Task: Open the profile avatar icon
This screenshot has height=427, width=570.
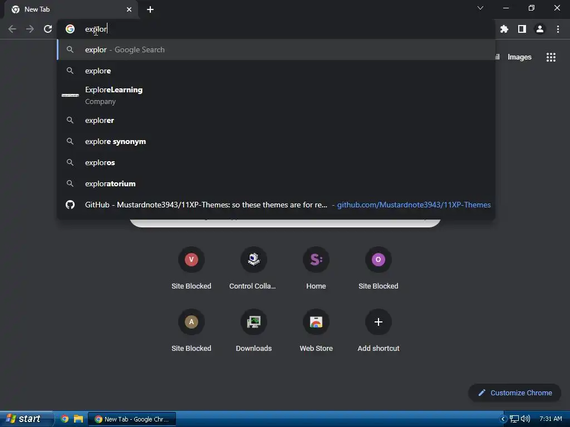Action: pos(540,29)
